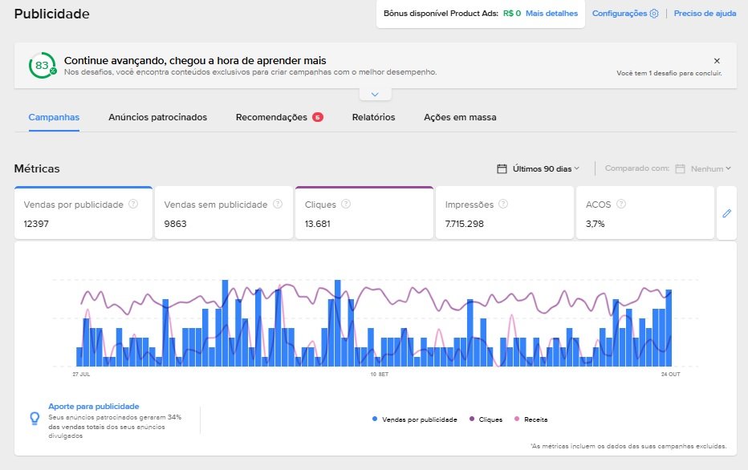Click help icon next to Vendas por publicidade
The image size is (748, 470).
pos(133,205)
